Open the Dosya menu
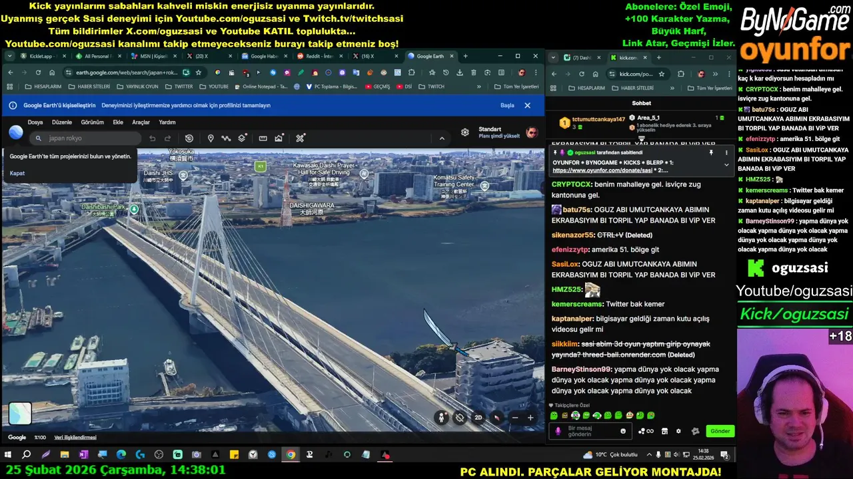 (x=35, y=122)
